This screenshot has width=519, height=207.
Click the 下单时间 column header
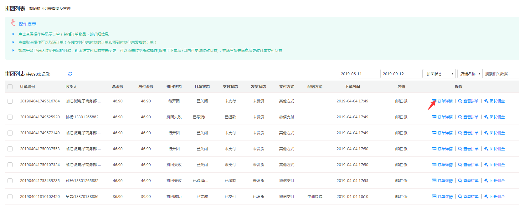pyautogui.click(x=352, y=87)
